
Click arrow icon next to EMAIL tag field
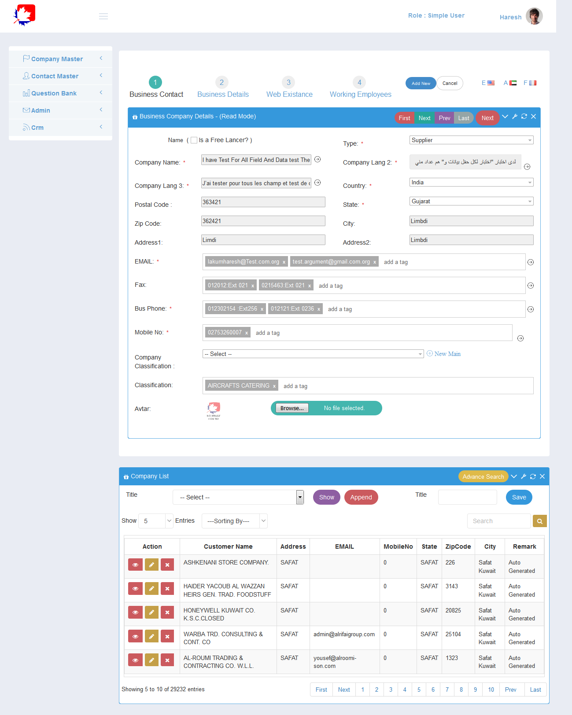point(531,262)
